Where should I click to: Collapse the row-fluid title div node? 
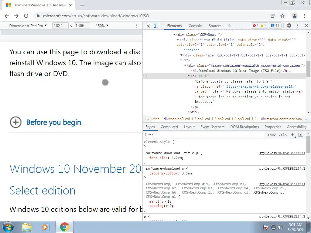point(178,40)
